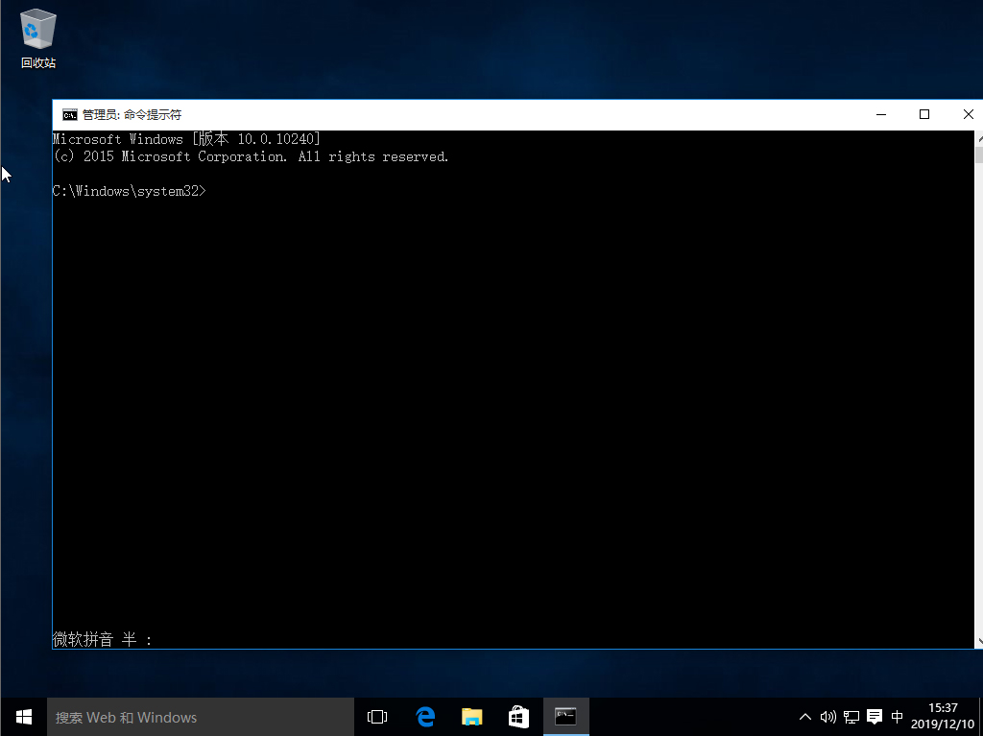The image size is (983, 736).
Task: Launch Microsoft Edge from the taskbar
Action: click(x=425, y=716)
